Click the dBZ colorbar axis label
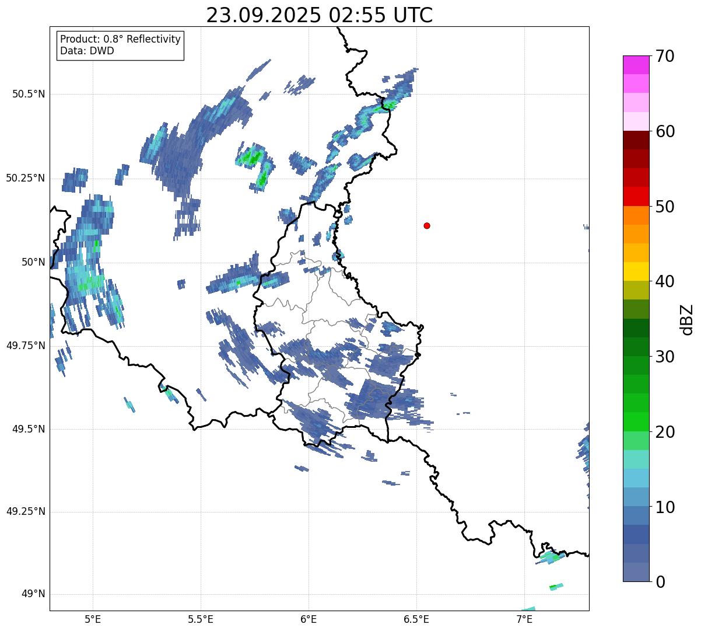The height and width of the screenshot is (631, 701). pos(687,319)
